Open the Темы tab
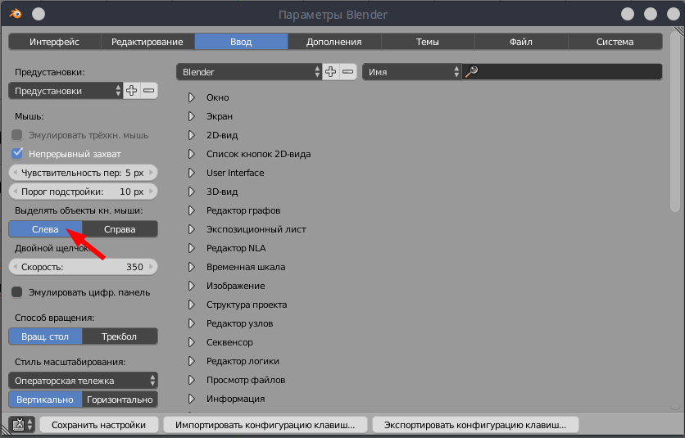685x438 pixels. tap(428, 42)
